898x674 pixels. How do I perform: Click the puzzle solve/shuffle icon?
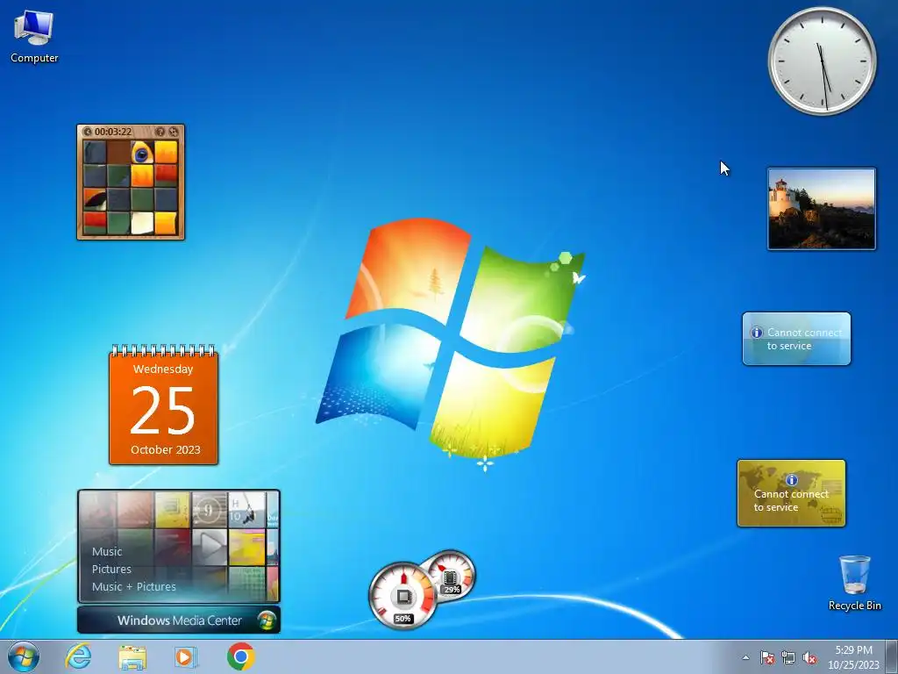174,132
